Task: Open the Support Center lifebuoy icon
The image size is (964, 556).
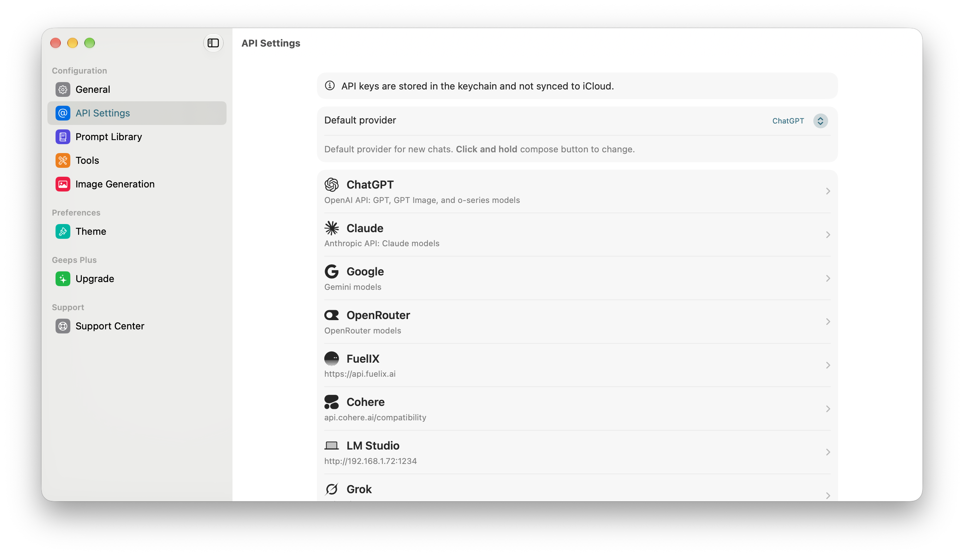Action: 63,326
